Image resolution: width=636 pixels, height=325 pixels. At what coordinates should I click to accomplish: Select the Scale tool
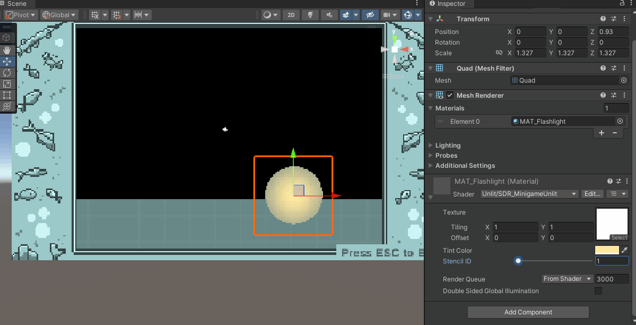7,84
